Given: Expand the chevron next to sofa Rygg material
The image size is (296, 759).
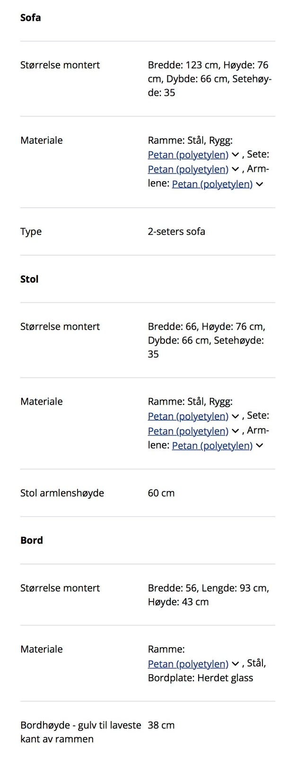Looking at the screenshot, I should (x=235, y=155).
